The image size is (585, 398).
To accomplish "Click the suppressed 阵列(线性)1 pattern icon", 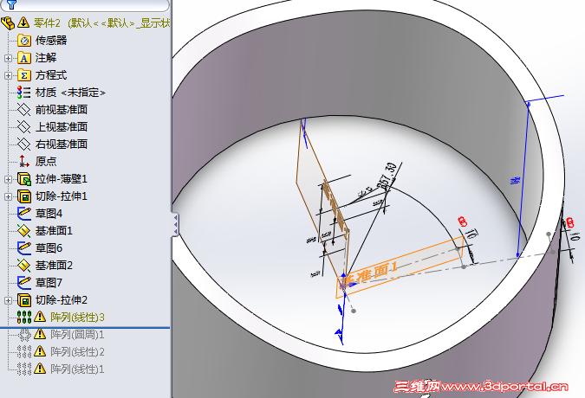I will [x=24, y=369].
